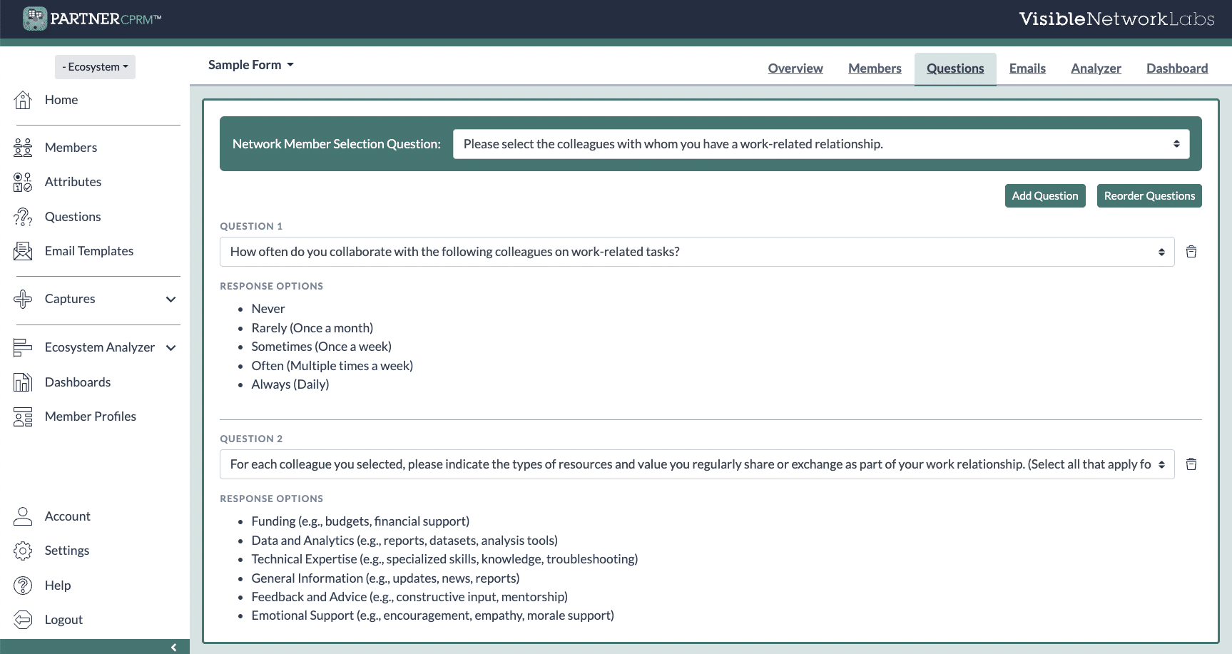The width and height of the screenshot is (1232, 654).
Task: Open the Email Templates envelope icon
Action: click(x=23, y=251)
